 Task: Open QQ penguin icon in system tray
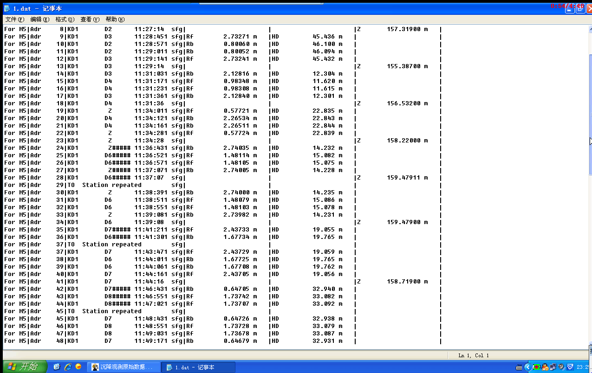(x=545, y=367)
